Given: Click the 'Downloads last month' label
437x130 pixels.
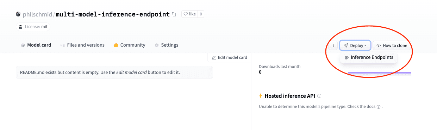Looking at the screenshot, I should 280,67.
